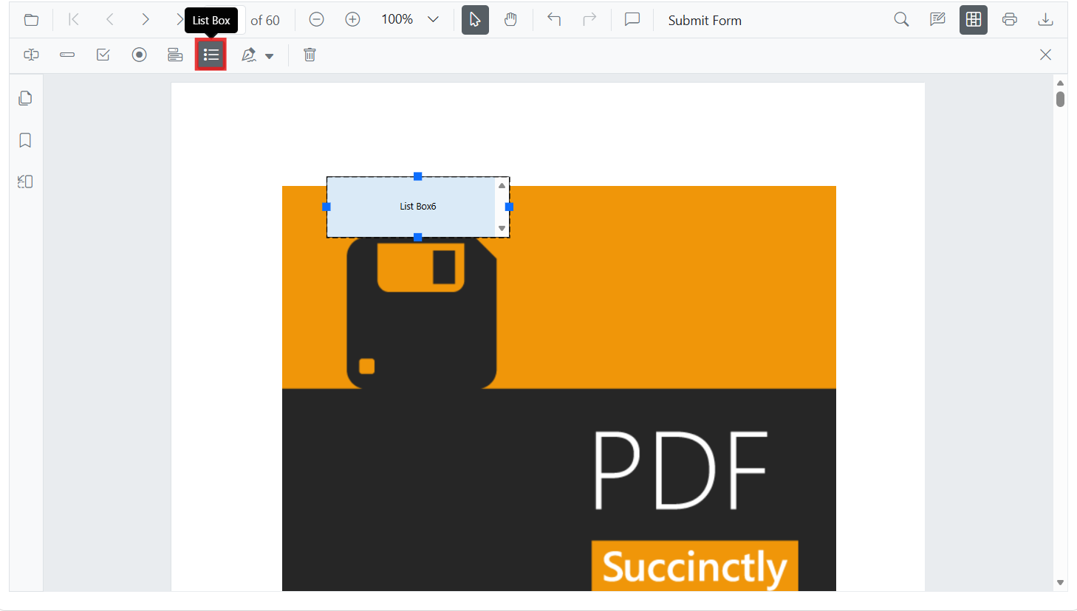1077x611 pixels.
Task: Add a password form field
Action: click(67, 55)
